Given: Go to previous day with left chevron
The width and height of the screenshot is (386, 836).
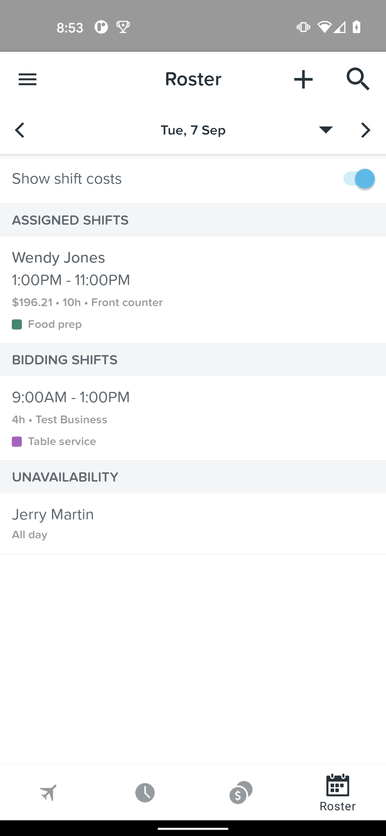Looking at the screenshot, I should pyautogui.click(x=20, y=130).
